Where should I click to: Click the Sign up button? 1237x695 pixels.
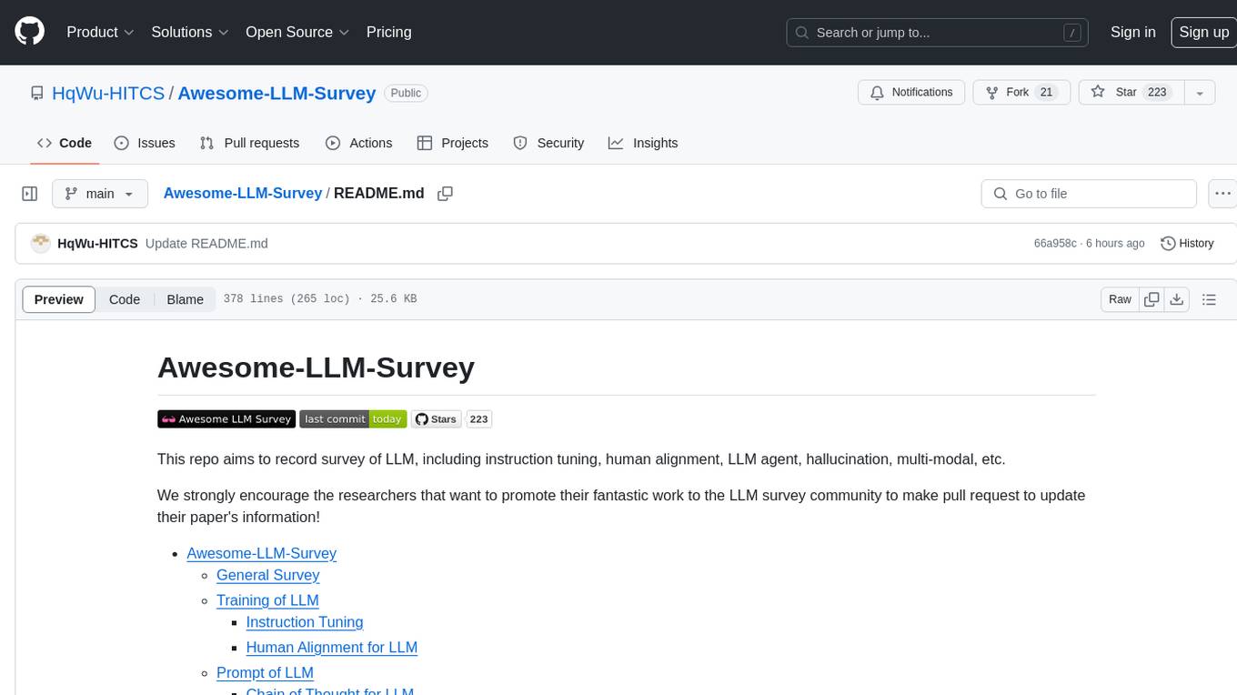1203,32
